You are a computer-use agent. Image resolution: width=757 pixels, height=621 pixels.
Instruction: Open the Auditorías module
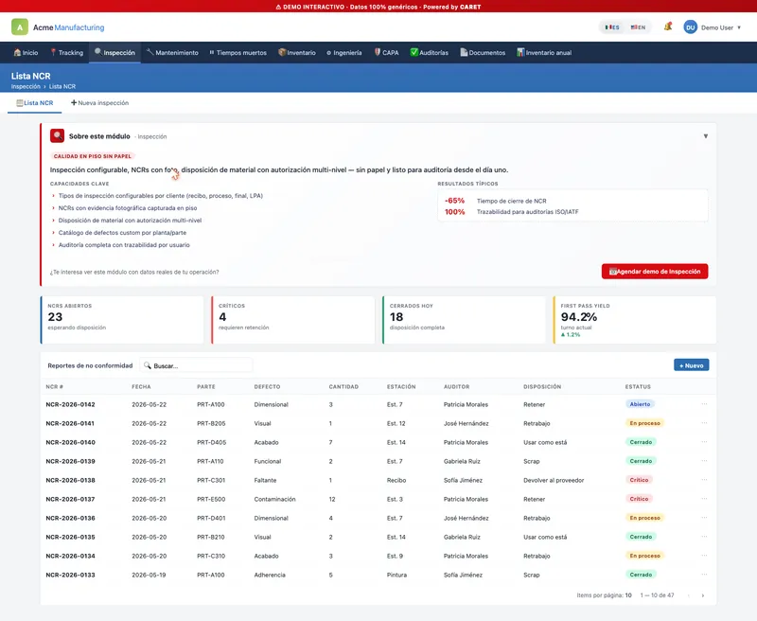pyautogui.click(x=430, y=53)
